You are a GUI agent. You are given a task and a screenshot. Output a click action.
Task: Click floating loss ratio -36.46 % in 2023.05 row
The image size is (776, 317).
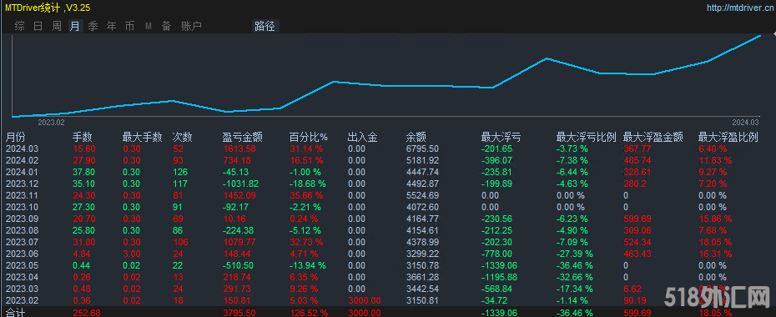[x=575, y=265]
